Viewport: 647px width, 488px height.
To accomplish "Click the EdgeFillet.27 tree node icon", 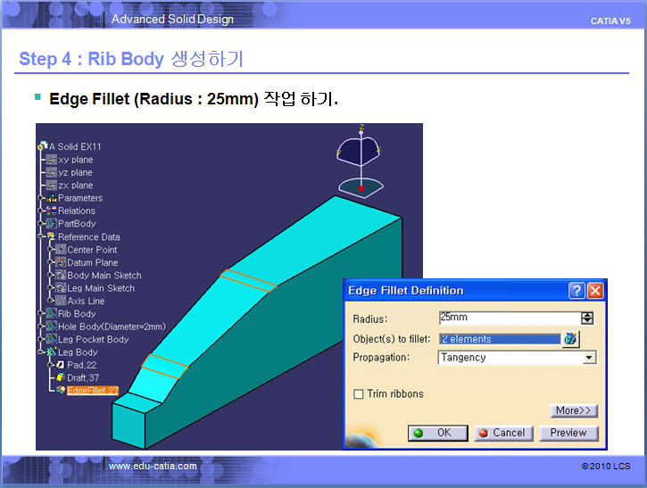I will (x=60, y=391).
